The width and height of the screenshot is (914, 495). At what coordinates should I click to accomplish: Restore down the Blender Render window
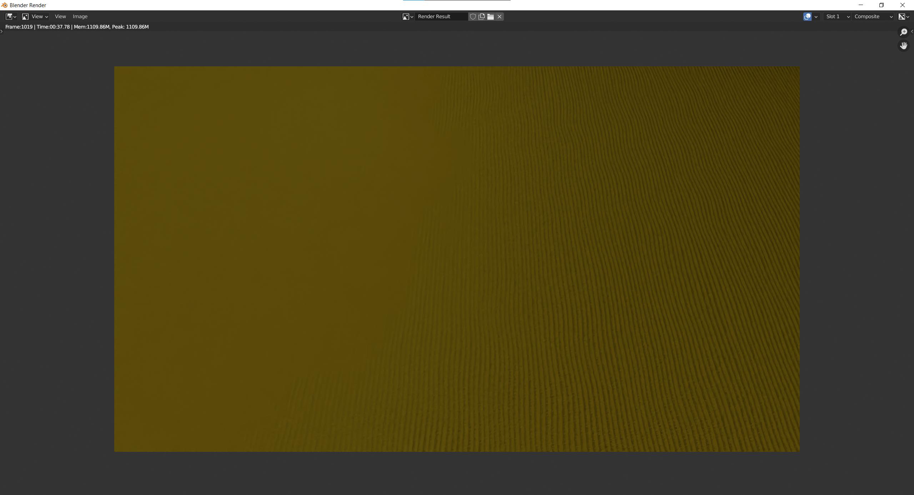tap(882, 5)
